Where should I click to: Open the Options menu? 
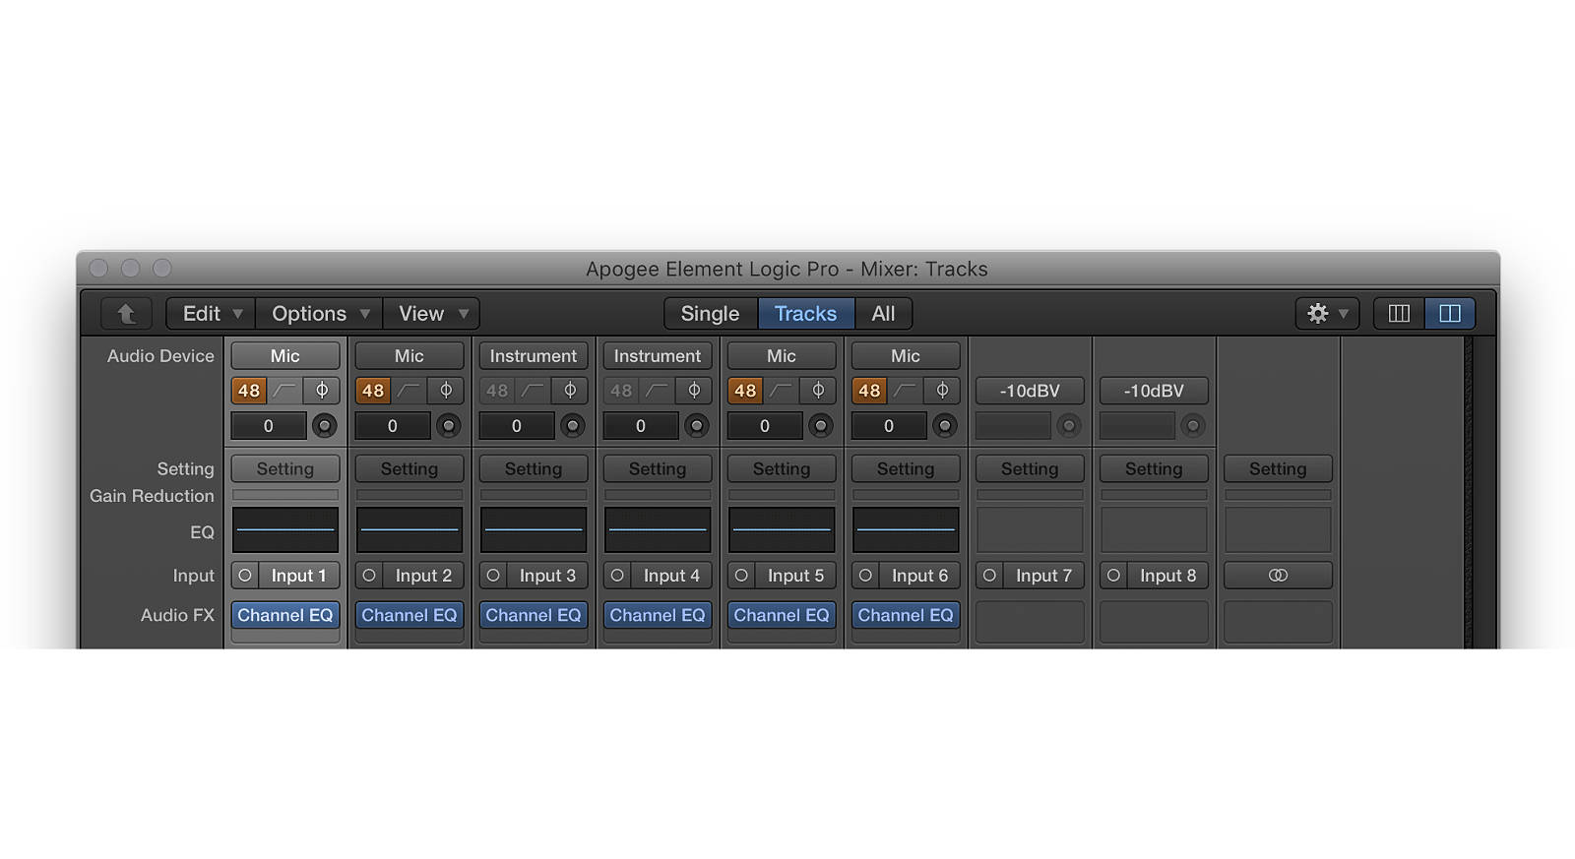[320, 313]
